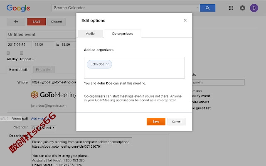The image size is (266, 166).
Task: Close the Edit options dialog
Action: pos(185,20)
